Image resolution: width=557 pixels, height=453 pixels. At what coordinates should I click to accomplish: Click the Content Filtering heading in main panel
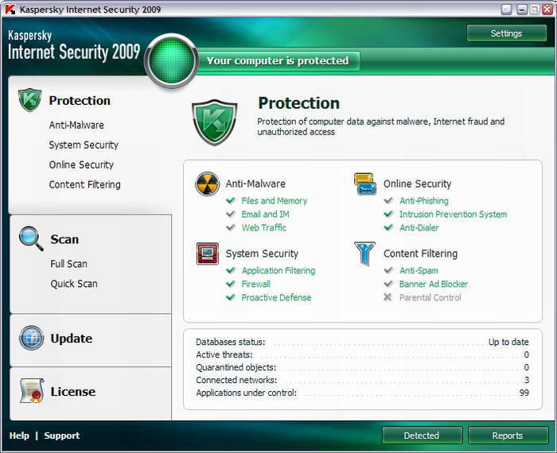[x=421, y=254]
